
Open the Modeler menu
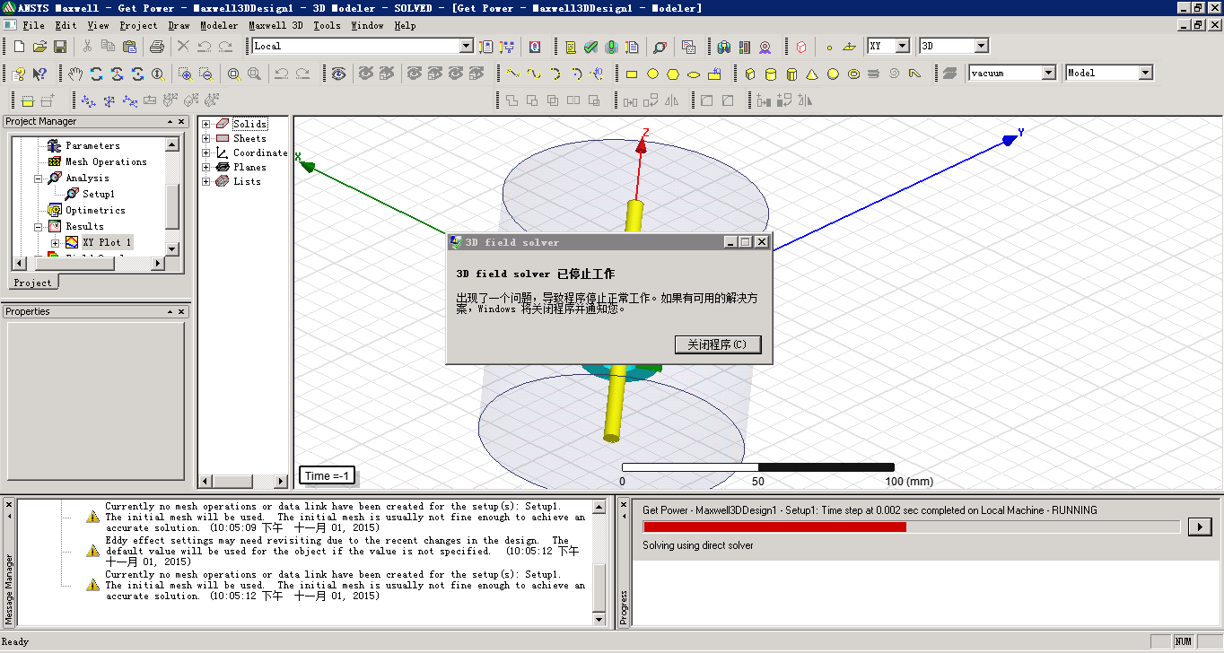(219, 25)
